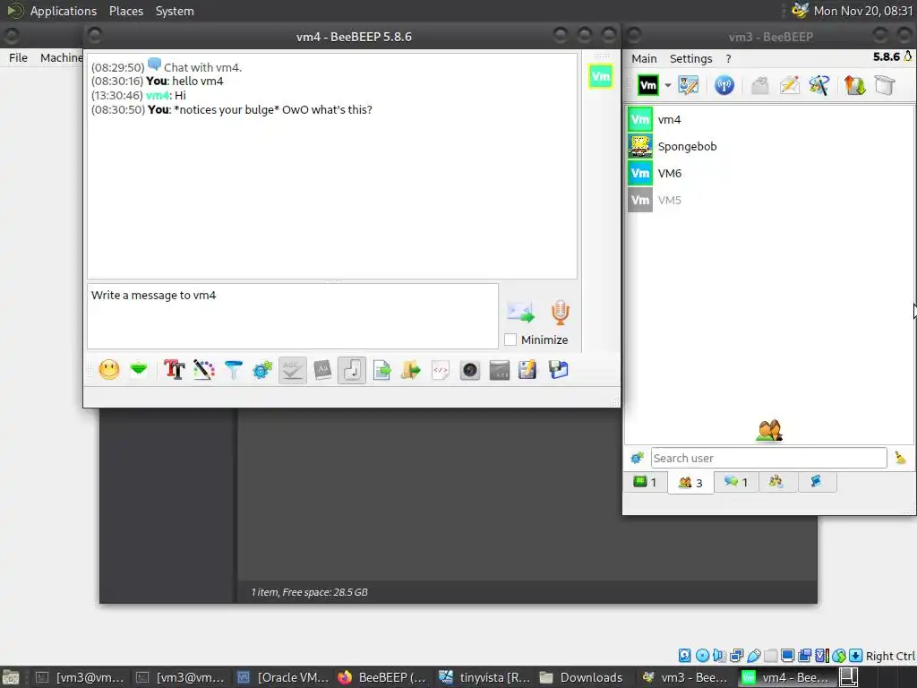Click the users icon at bottom of user list

click(x=769, y=431)
